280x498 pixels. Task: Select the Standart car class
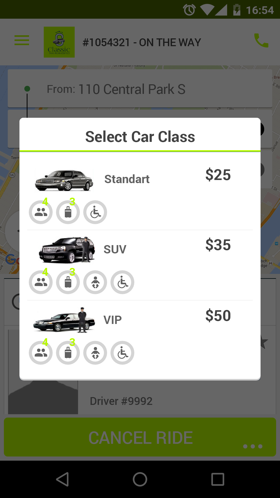[x=127, y=179]
